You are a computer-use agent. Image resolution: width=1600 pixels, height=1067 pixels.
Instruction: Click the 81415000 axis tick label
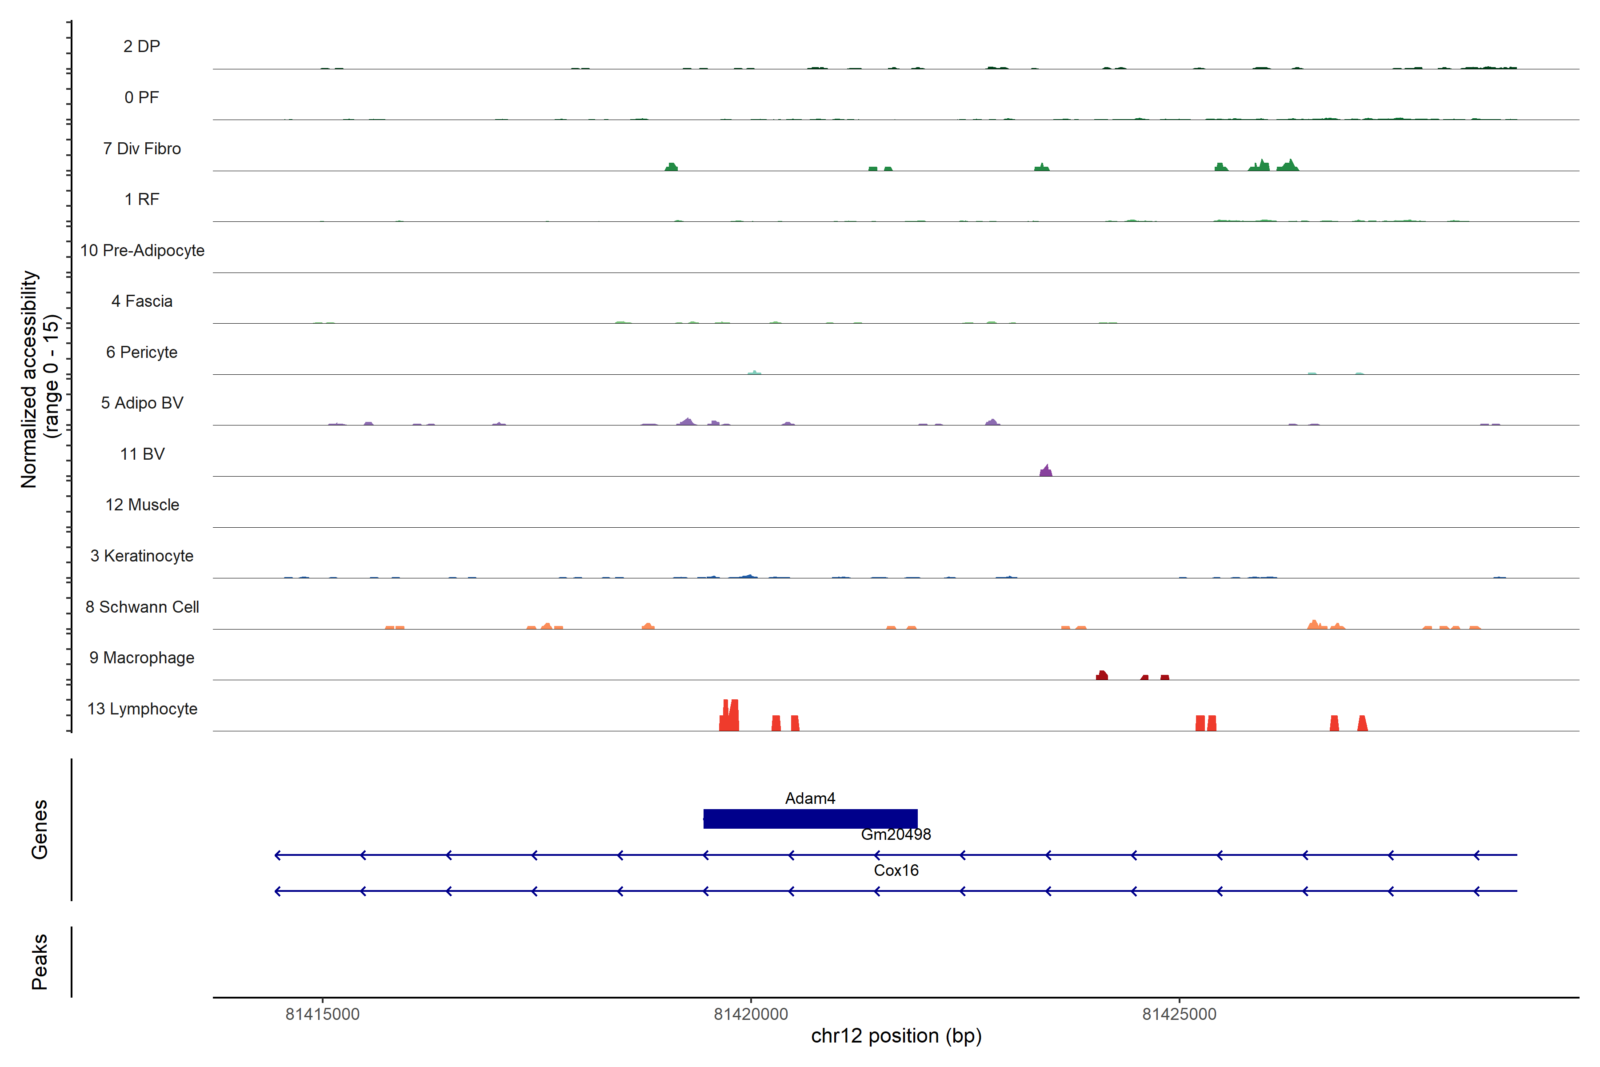click(x=323, y=1014)
